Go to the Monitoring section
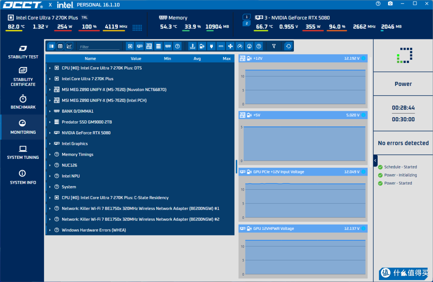The height and width of the screenshot is (282, 433). [x=23, y=127]
